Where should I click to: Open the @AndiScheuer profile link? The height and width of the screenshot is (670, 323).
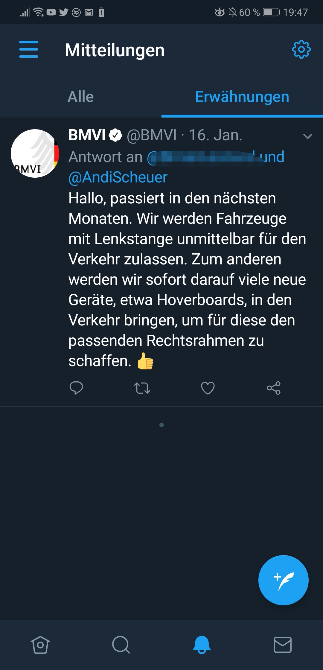click(118, 177)
